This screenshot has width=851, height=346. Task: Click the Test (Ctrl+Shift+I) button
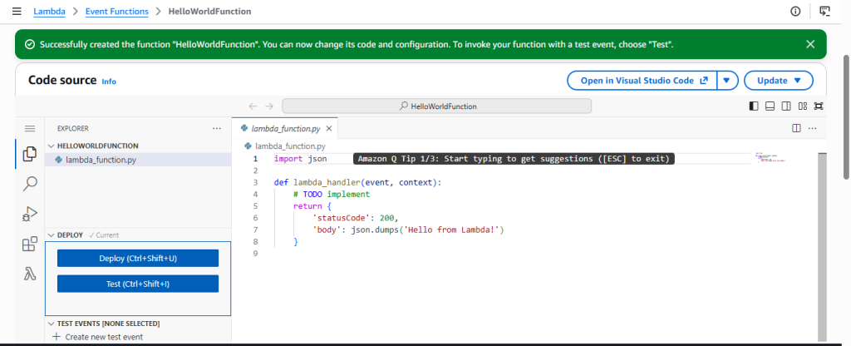[x=138, y=284]
